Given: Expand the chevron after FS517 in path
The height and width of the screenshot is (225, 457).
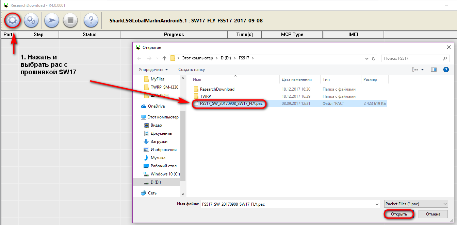Looking at the screenshot, I should (253, 58).
